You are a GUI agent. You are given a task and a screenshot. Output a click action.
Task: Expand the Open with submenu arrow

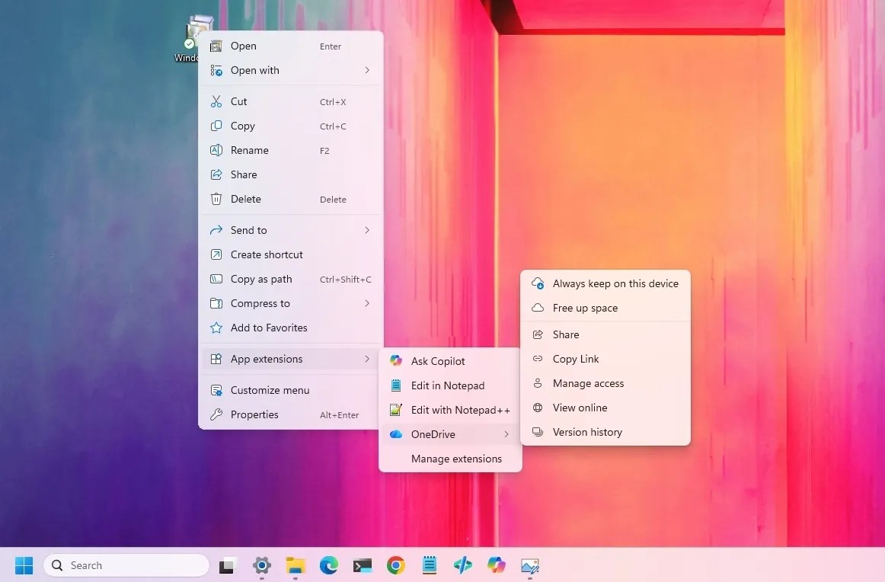pyautogui.click(x=367, y=70)
